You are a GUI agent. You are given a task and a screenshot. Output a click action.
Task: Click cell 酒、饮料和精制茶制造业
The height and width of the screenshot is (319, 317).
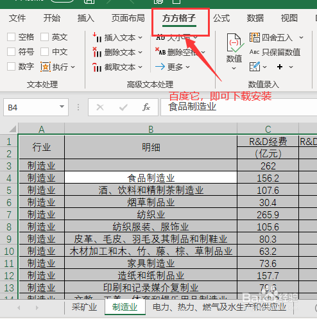click(x=151, y=190)
